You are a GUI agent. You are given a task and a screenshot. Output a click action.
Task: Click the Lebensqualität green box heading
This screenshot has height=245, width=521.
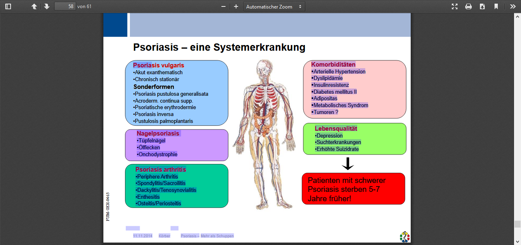point(336,129)
